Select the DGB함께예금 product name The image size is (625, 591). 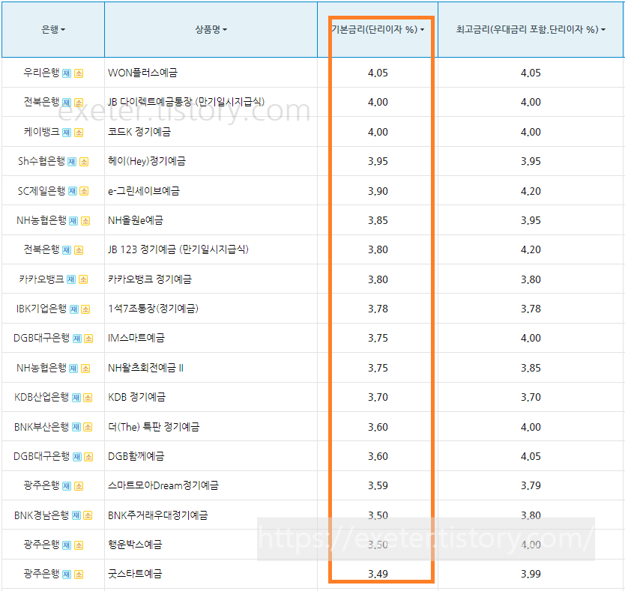coord(136,456)
